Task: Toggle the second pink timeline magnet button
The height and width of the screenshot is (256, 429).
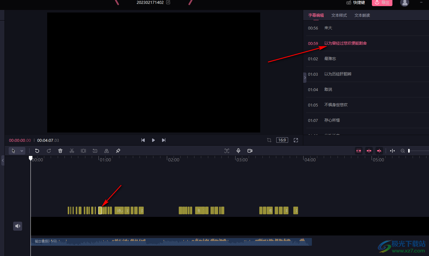Action: click(x=369, y=151)
